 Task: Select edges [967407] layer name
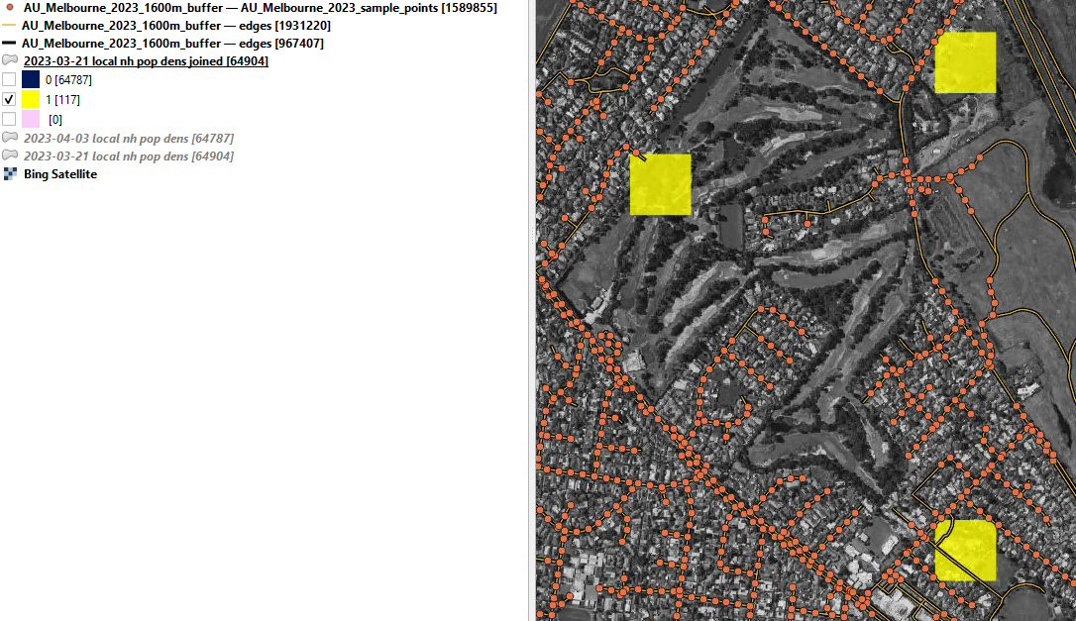(x=172, y=44)
